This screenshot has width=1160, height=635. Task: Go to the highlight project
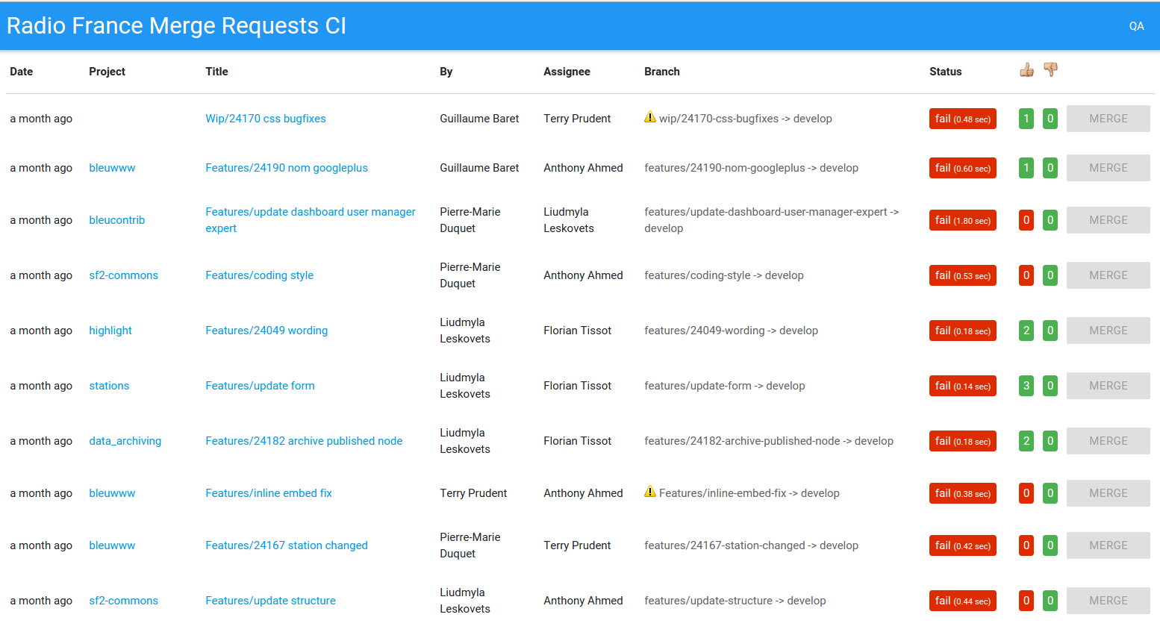coord(110,331)
